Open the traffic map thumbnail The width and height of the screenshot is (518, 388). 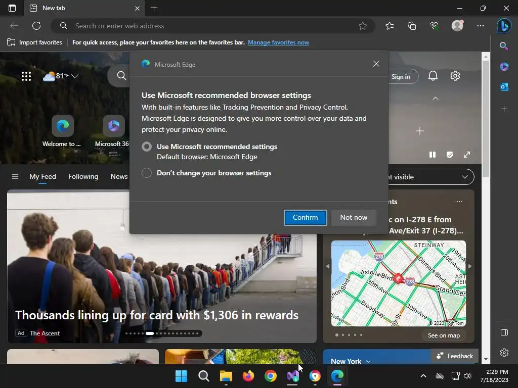pyautogui.click(x=399, y=283)
